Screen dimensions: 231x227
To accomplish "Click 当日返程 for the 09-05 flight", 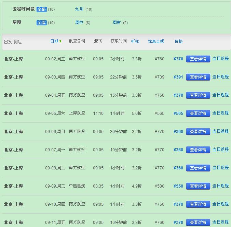I will click(x=220, y=113).
